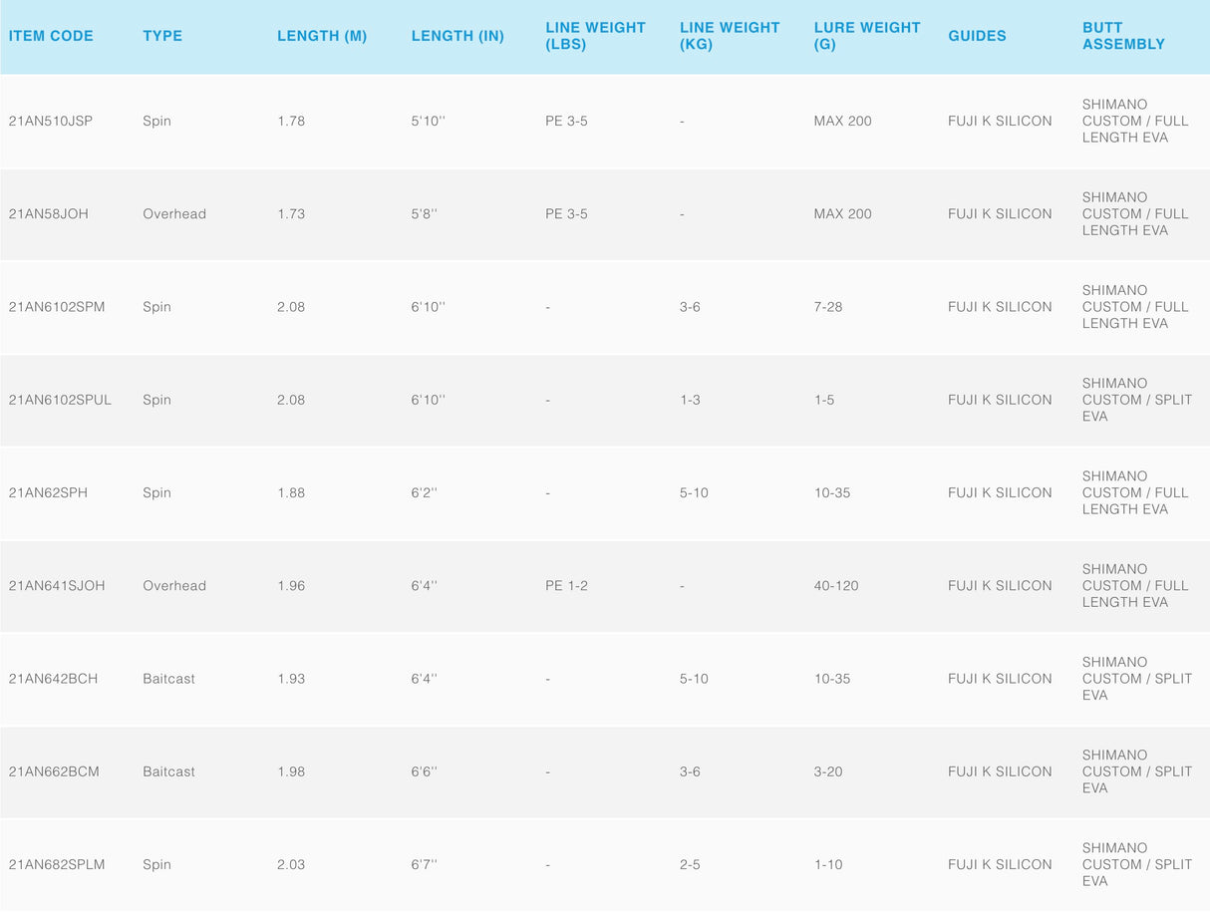
Task: Select item code 21AN510JSP
Action: pos(51,121)
